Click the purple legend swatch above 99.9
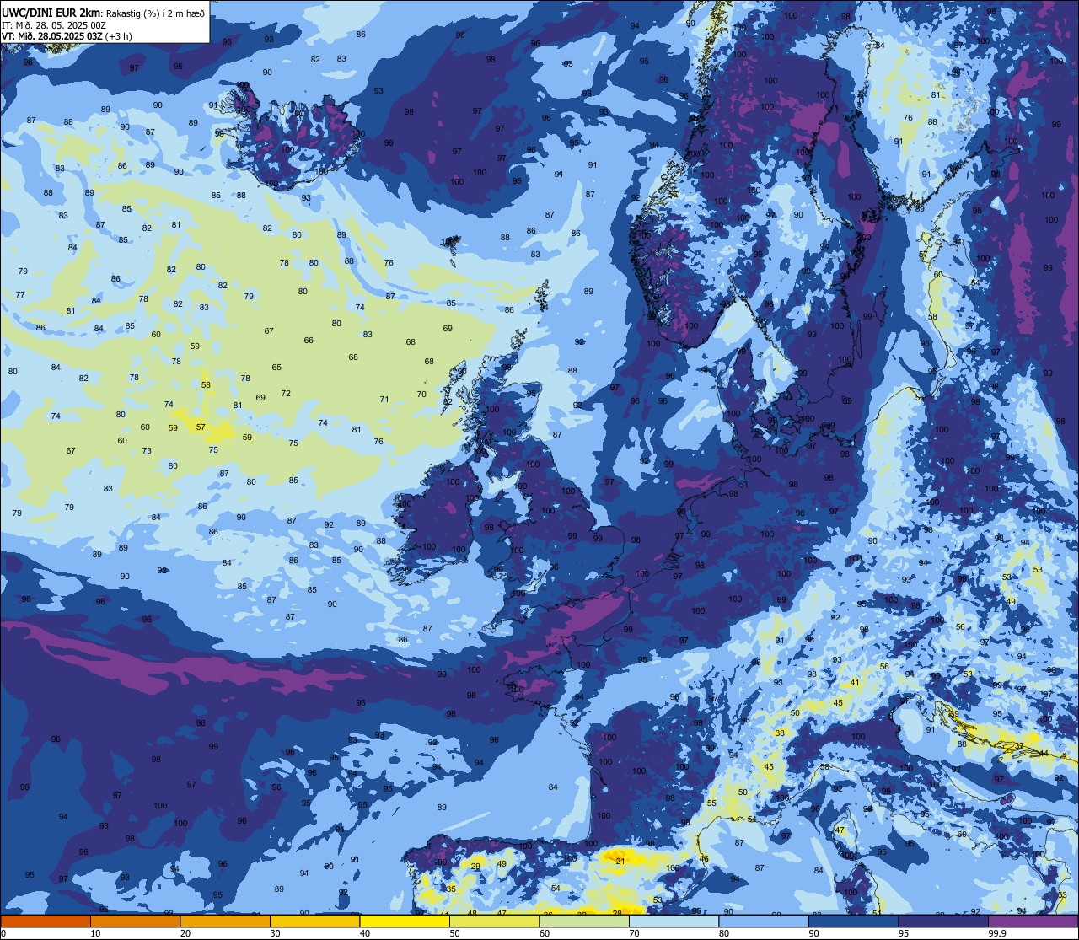1079x940 pixels. coord(1033,921)
